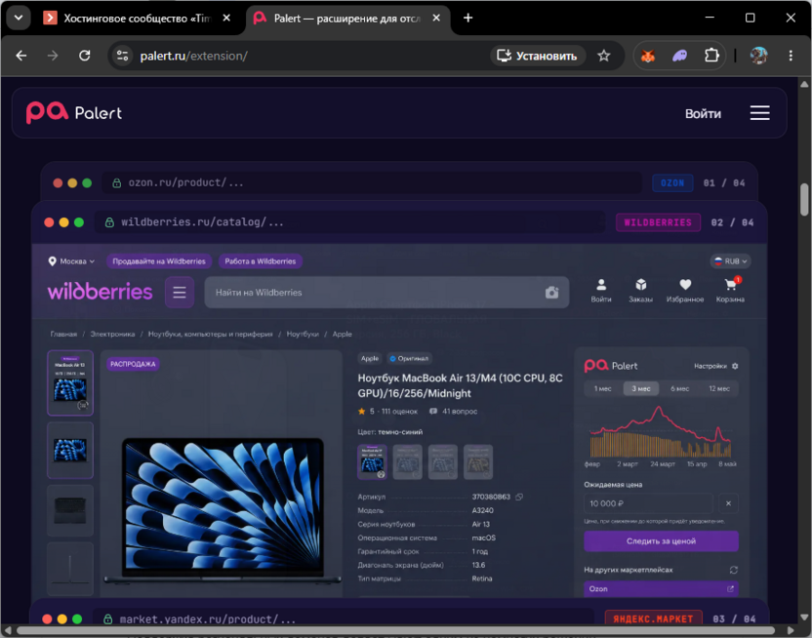812x638 pixels.
Task: Copy the Артикул 370380863 icon
Action: point(519,497)
